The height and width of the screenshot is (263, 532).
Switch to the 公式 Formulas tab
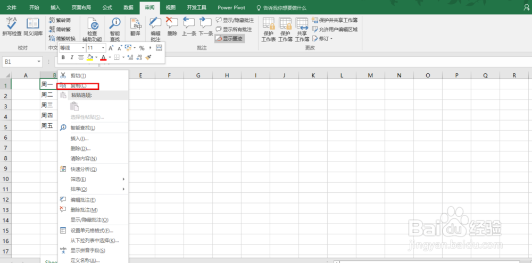coord(107,7)
